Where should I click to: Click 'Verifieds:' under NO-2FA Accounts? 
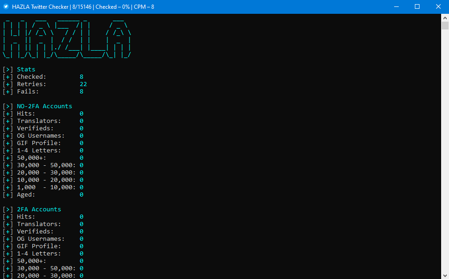pyautogui.click(x=35, y=128)
